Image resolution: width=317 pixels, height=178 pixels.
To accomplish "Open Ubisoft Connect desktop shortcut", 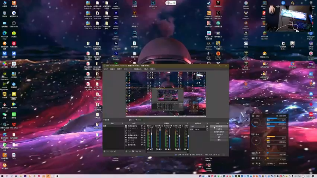I will coord(246,4).
